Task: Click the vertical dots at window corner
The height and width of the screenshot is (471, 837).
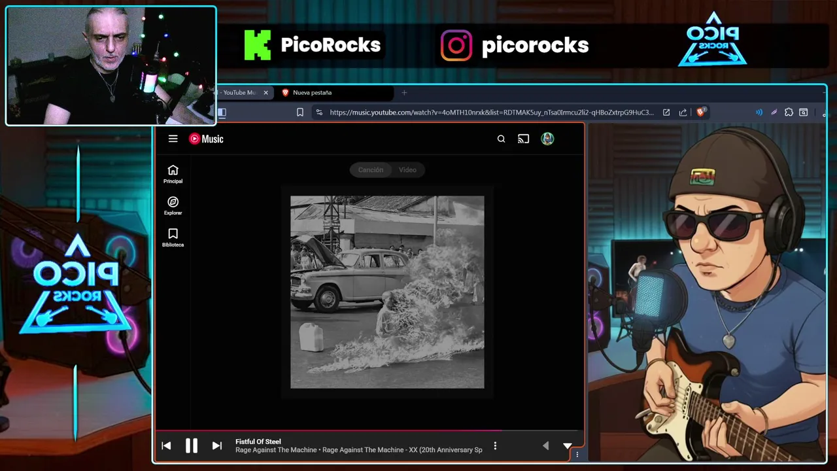Action: pos(577,455)
